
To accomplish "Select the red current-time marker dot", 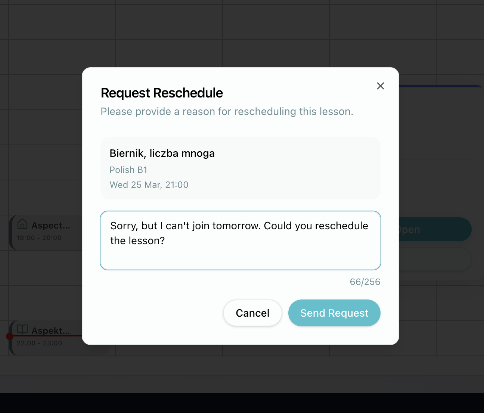I will 10,336.
